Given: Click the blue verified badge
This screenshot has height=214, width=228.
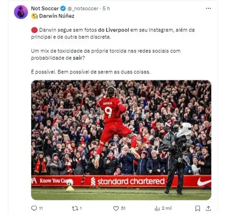Looking at the screenshot, I should (63, 8).
